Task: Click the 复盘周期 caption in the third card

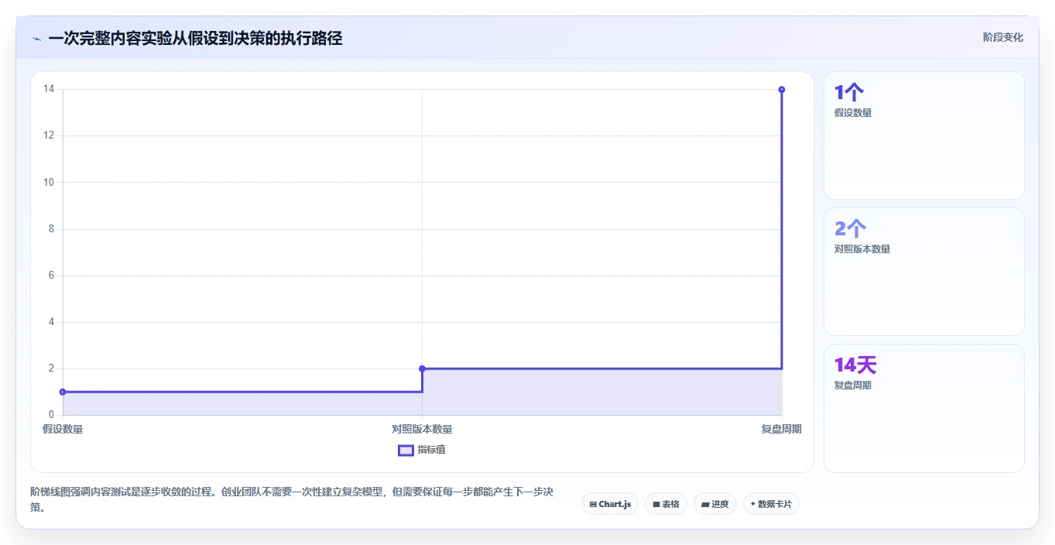Action: (853, 386)
